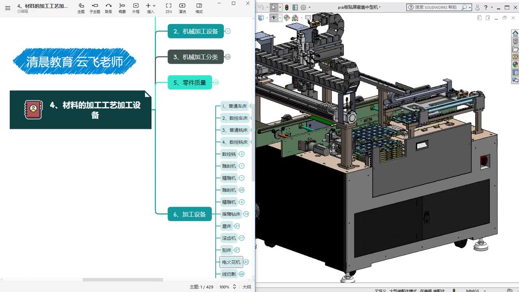Expand the 数控铣 subtopic count bubble
519x292 pixels.
pyautogui.click(x=242, y=154)
